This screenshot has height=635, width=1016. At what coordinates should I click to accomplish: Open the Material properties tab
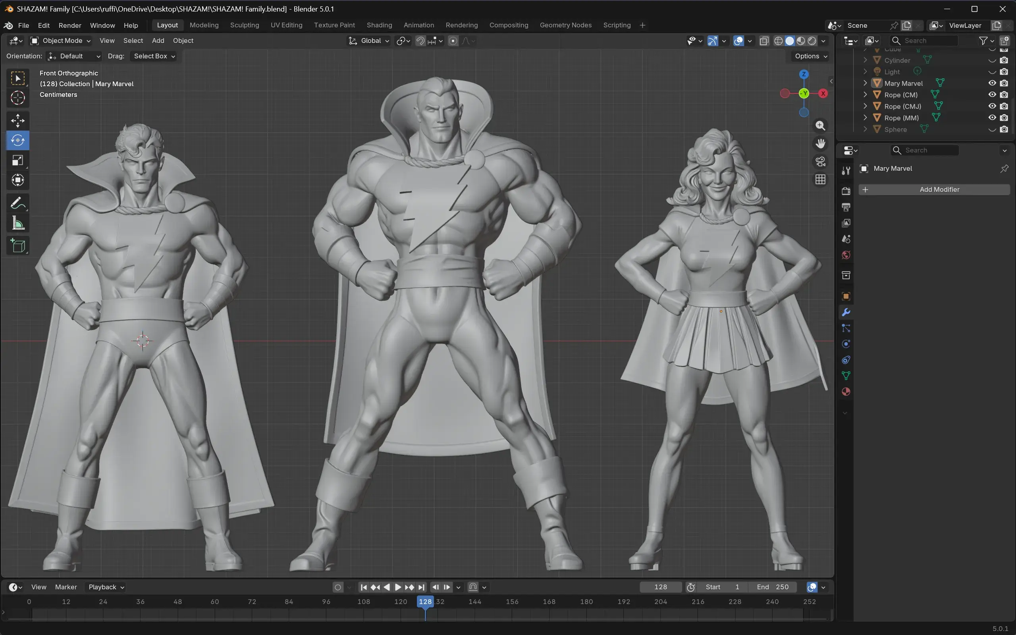(846, 392)
